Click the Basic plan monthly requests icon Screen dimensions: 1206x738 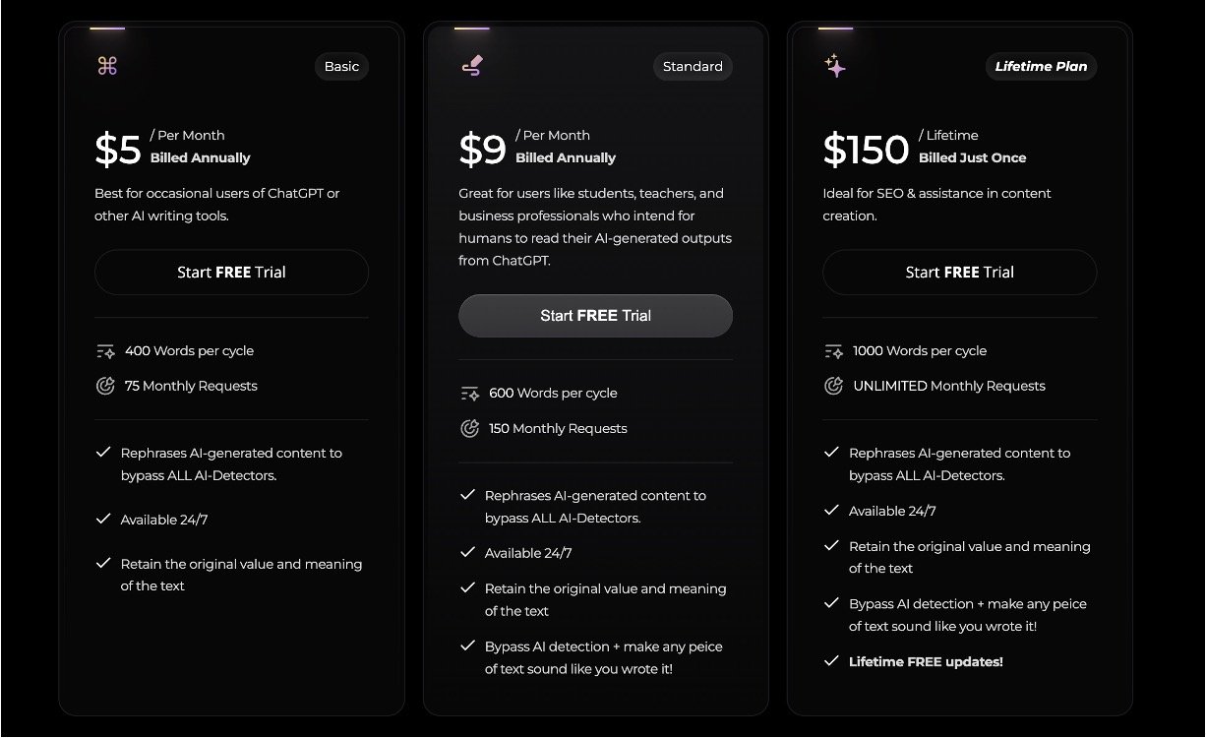tap(105, 386)
